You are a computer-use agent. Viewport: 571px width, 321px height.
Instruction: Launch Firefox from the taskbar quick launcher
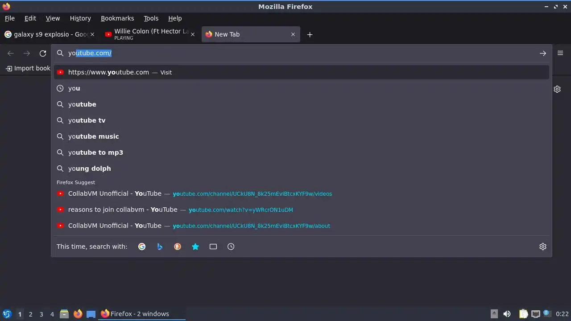click(x=78, y=314)
